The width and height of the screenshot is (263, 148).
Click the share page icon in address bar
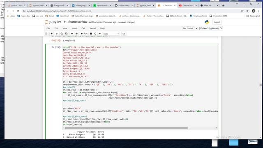pos(242,11)
